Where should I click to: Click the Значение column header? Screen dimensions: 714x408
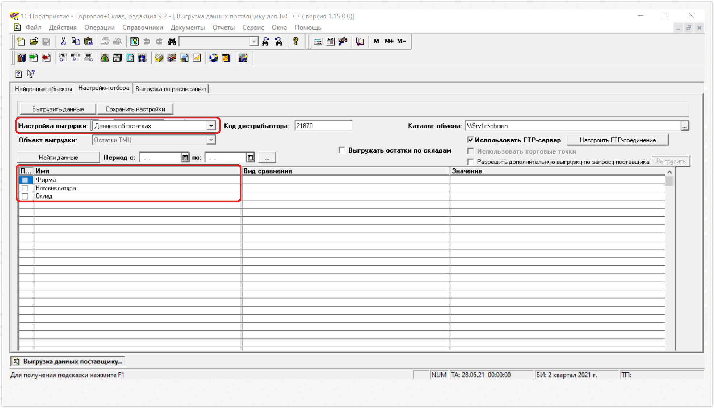click(558, 171)
